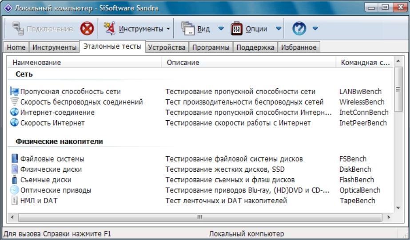
Task: Click the vertical scrollbar down arrow
Action: [x=398, y=208]
